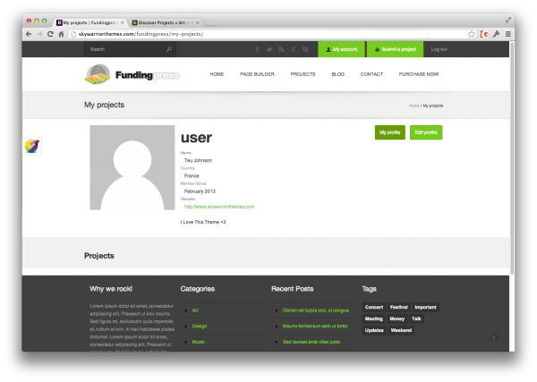This screenshot has height=382, width=537.
Task: Open the skywarriorthemes website link
Action: point(219,207)
